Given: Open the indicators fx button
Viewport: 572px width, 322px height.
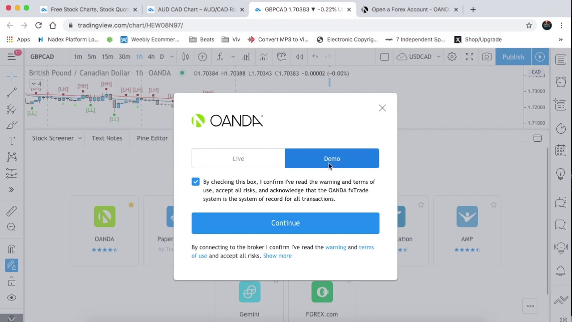Looking at the screenshot, I should pos(220,57).
